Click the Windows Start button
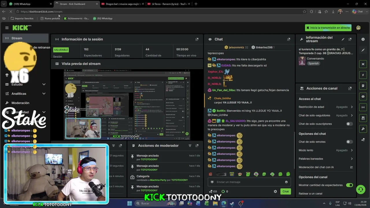The height and width of the screenshot is (208, 370). pos(129,203)
